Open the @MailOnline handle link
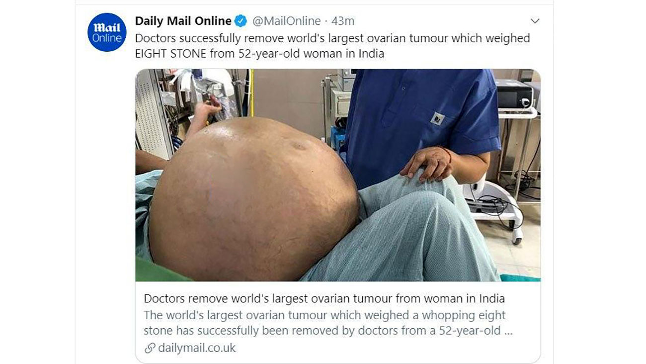This screenshot has width=646, height=364. [286, 21]
